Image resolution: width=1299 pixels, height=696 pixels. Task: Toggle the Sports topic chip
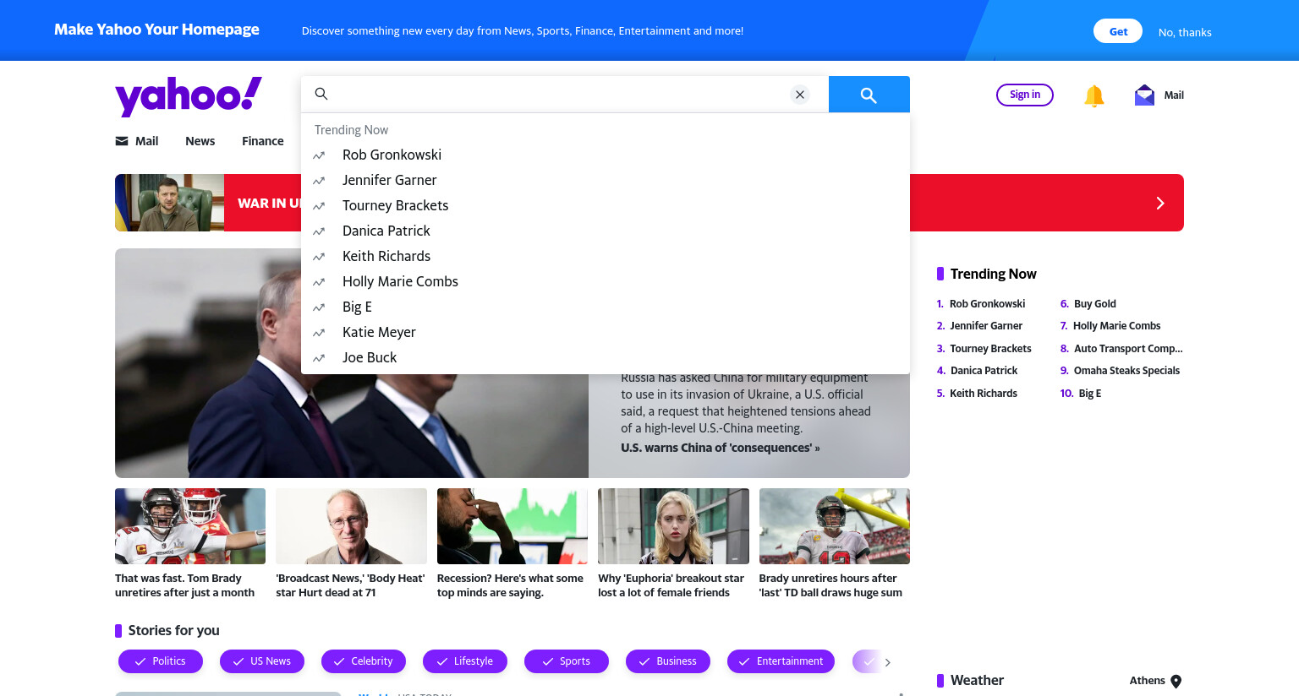tap(567, 661)
